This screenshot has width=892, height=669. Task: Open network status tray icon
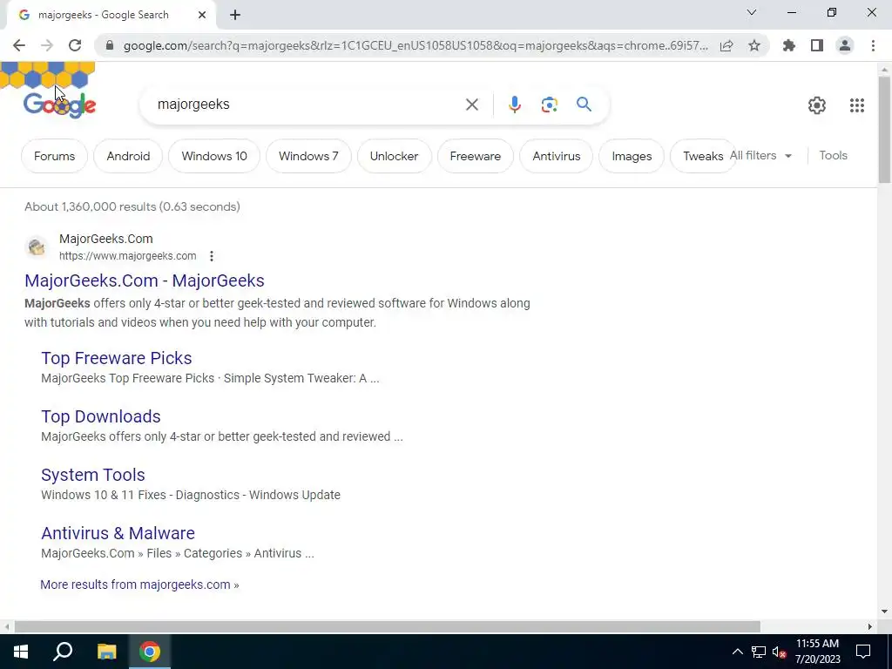(x=759, y=652)
